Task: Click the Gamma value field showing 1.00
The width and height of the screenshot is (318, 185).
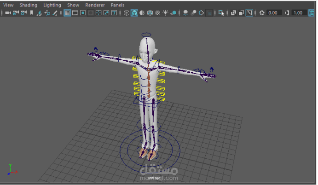Action: pos(299,13)
